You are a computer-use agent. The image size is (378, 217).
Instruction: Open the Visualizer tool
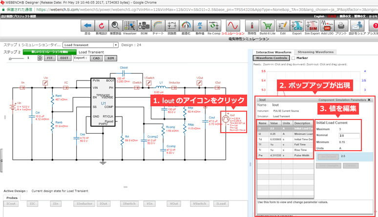(130, 25)
